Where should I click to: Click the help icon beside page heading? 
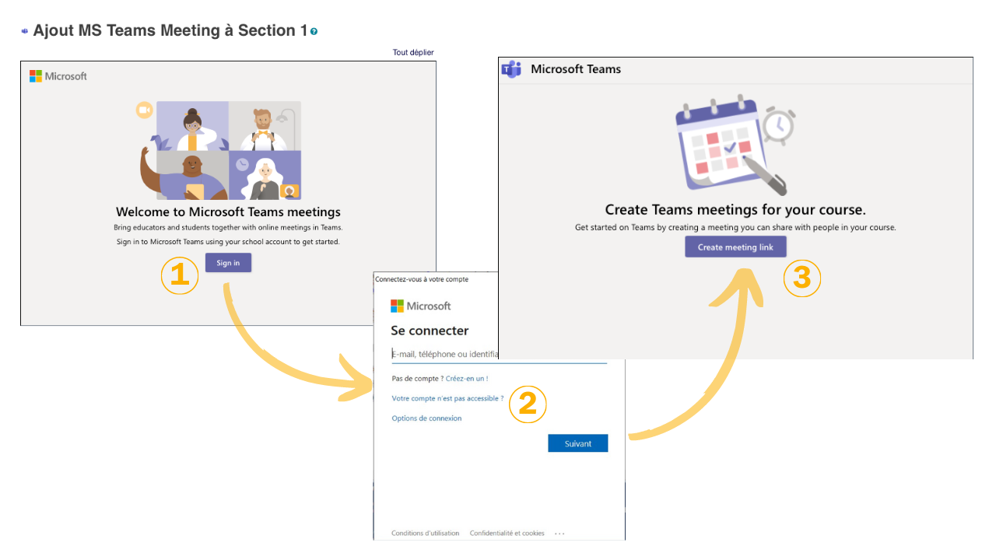pos(314,31)
